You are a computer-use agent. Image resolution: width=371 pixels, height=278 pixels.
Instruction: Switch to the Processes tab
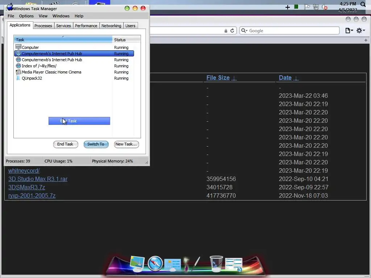(43, 26)
